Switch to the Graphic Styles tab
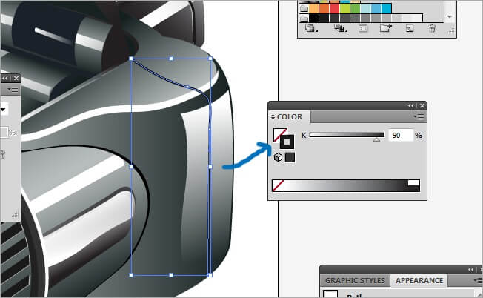Screen dimensions: 483x298 coord(355,281)
